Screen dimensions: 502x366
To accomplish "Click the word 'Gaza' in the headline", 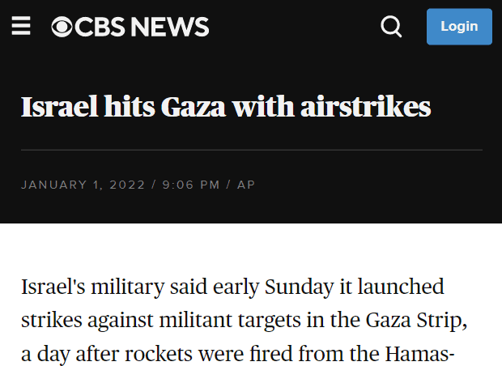I will [x=193, y=107].
